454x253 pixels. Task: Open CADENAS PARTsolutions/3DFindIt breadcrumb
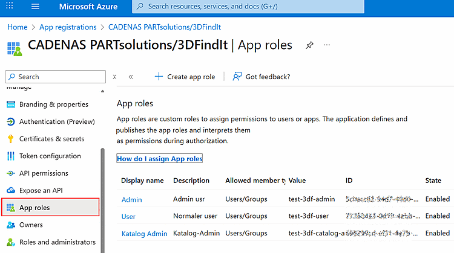coord(165,27)
